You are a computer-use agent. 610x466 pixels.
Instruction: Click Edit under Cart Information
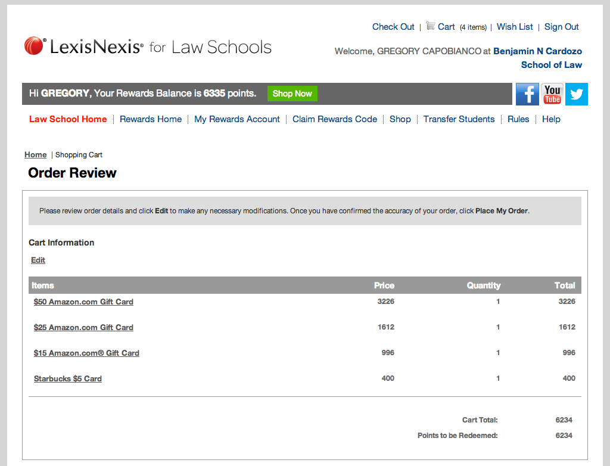point(38,260)
